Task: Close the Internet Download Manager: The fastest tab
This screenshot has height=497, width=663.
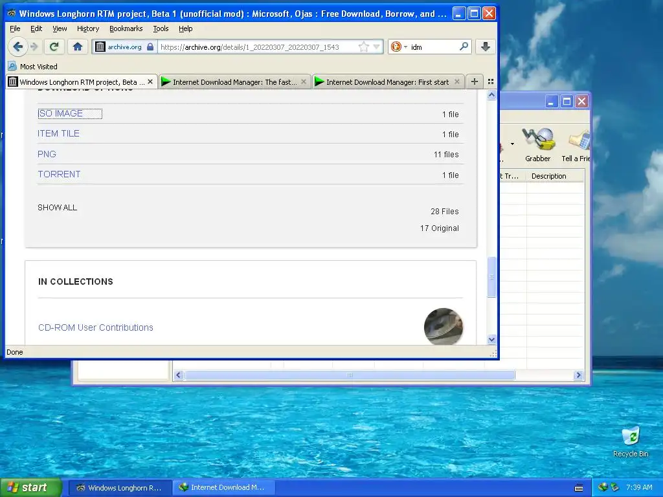Action: coord(303,82)
